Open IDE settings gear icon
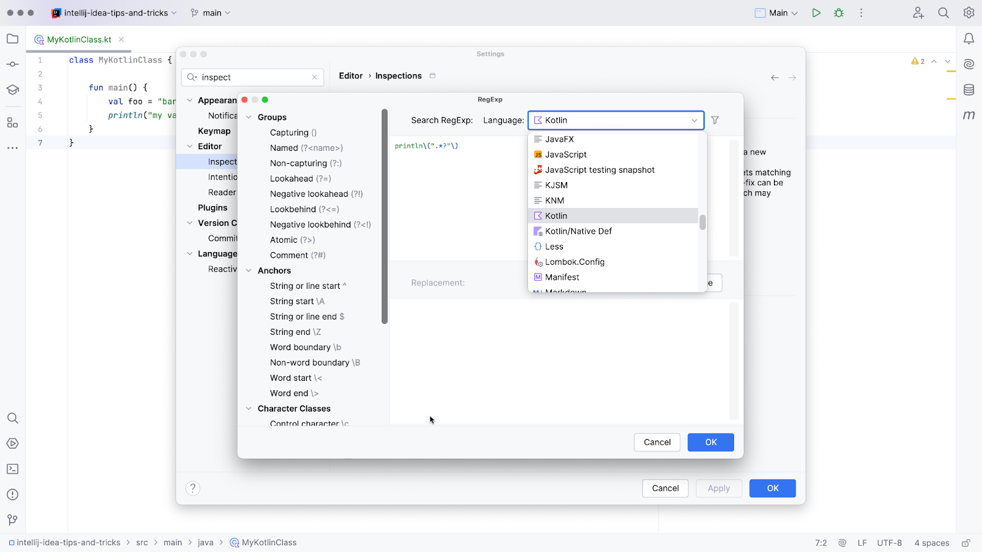 pos(969,13)
